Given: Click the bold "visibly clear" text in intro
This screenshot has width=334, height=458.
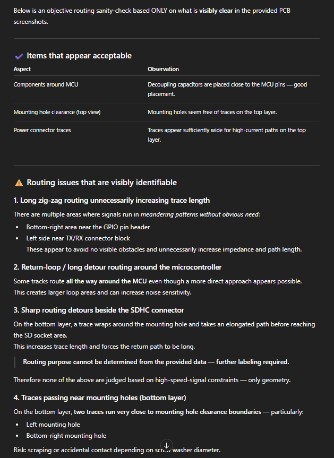Looking at the screenshot, I should (x=216, y=10).
